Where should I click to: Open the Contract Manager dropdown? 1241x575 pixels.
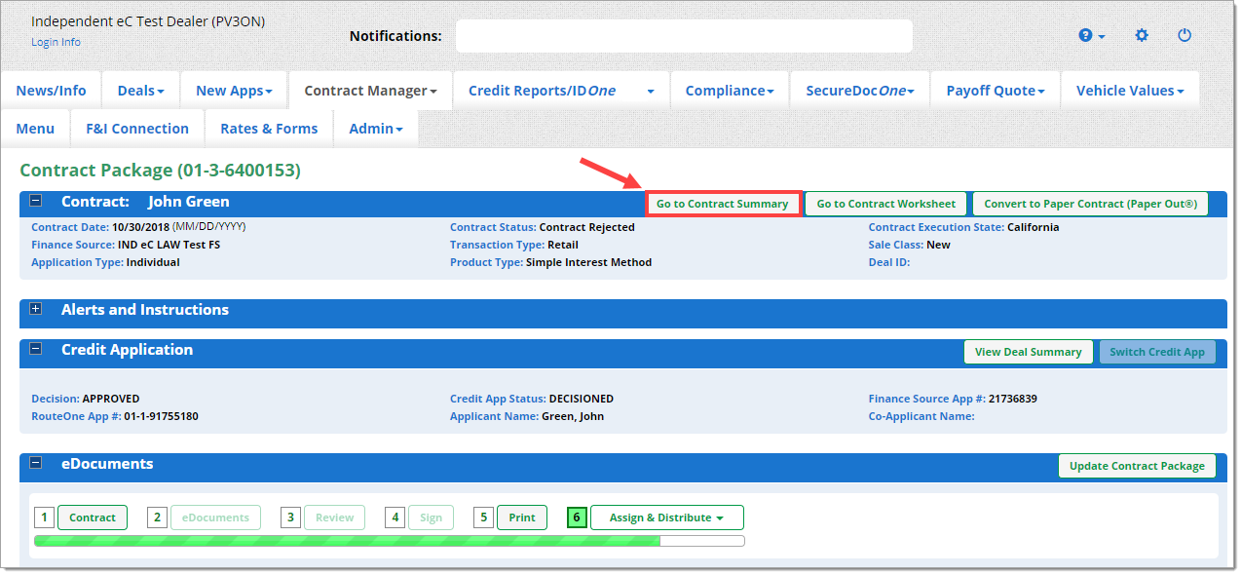pos(370,91)
